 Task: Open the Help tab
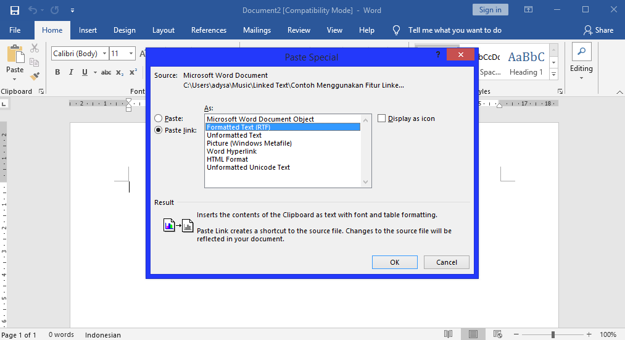(x=366, y=30)
